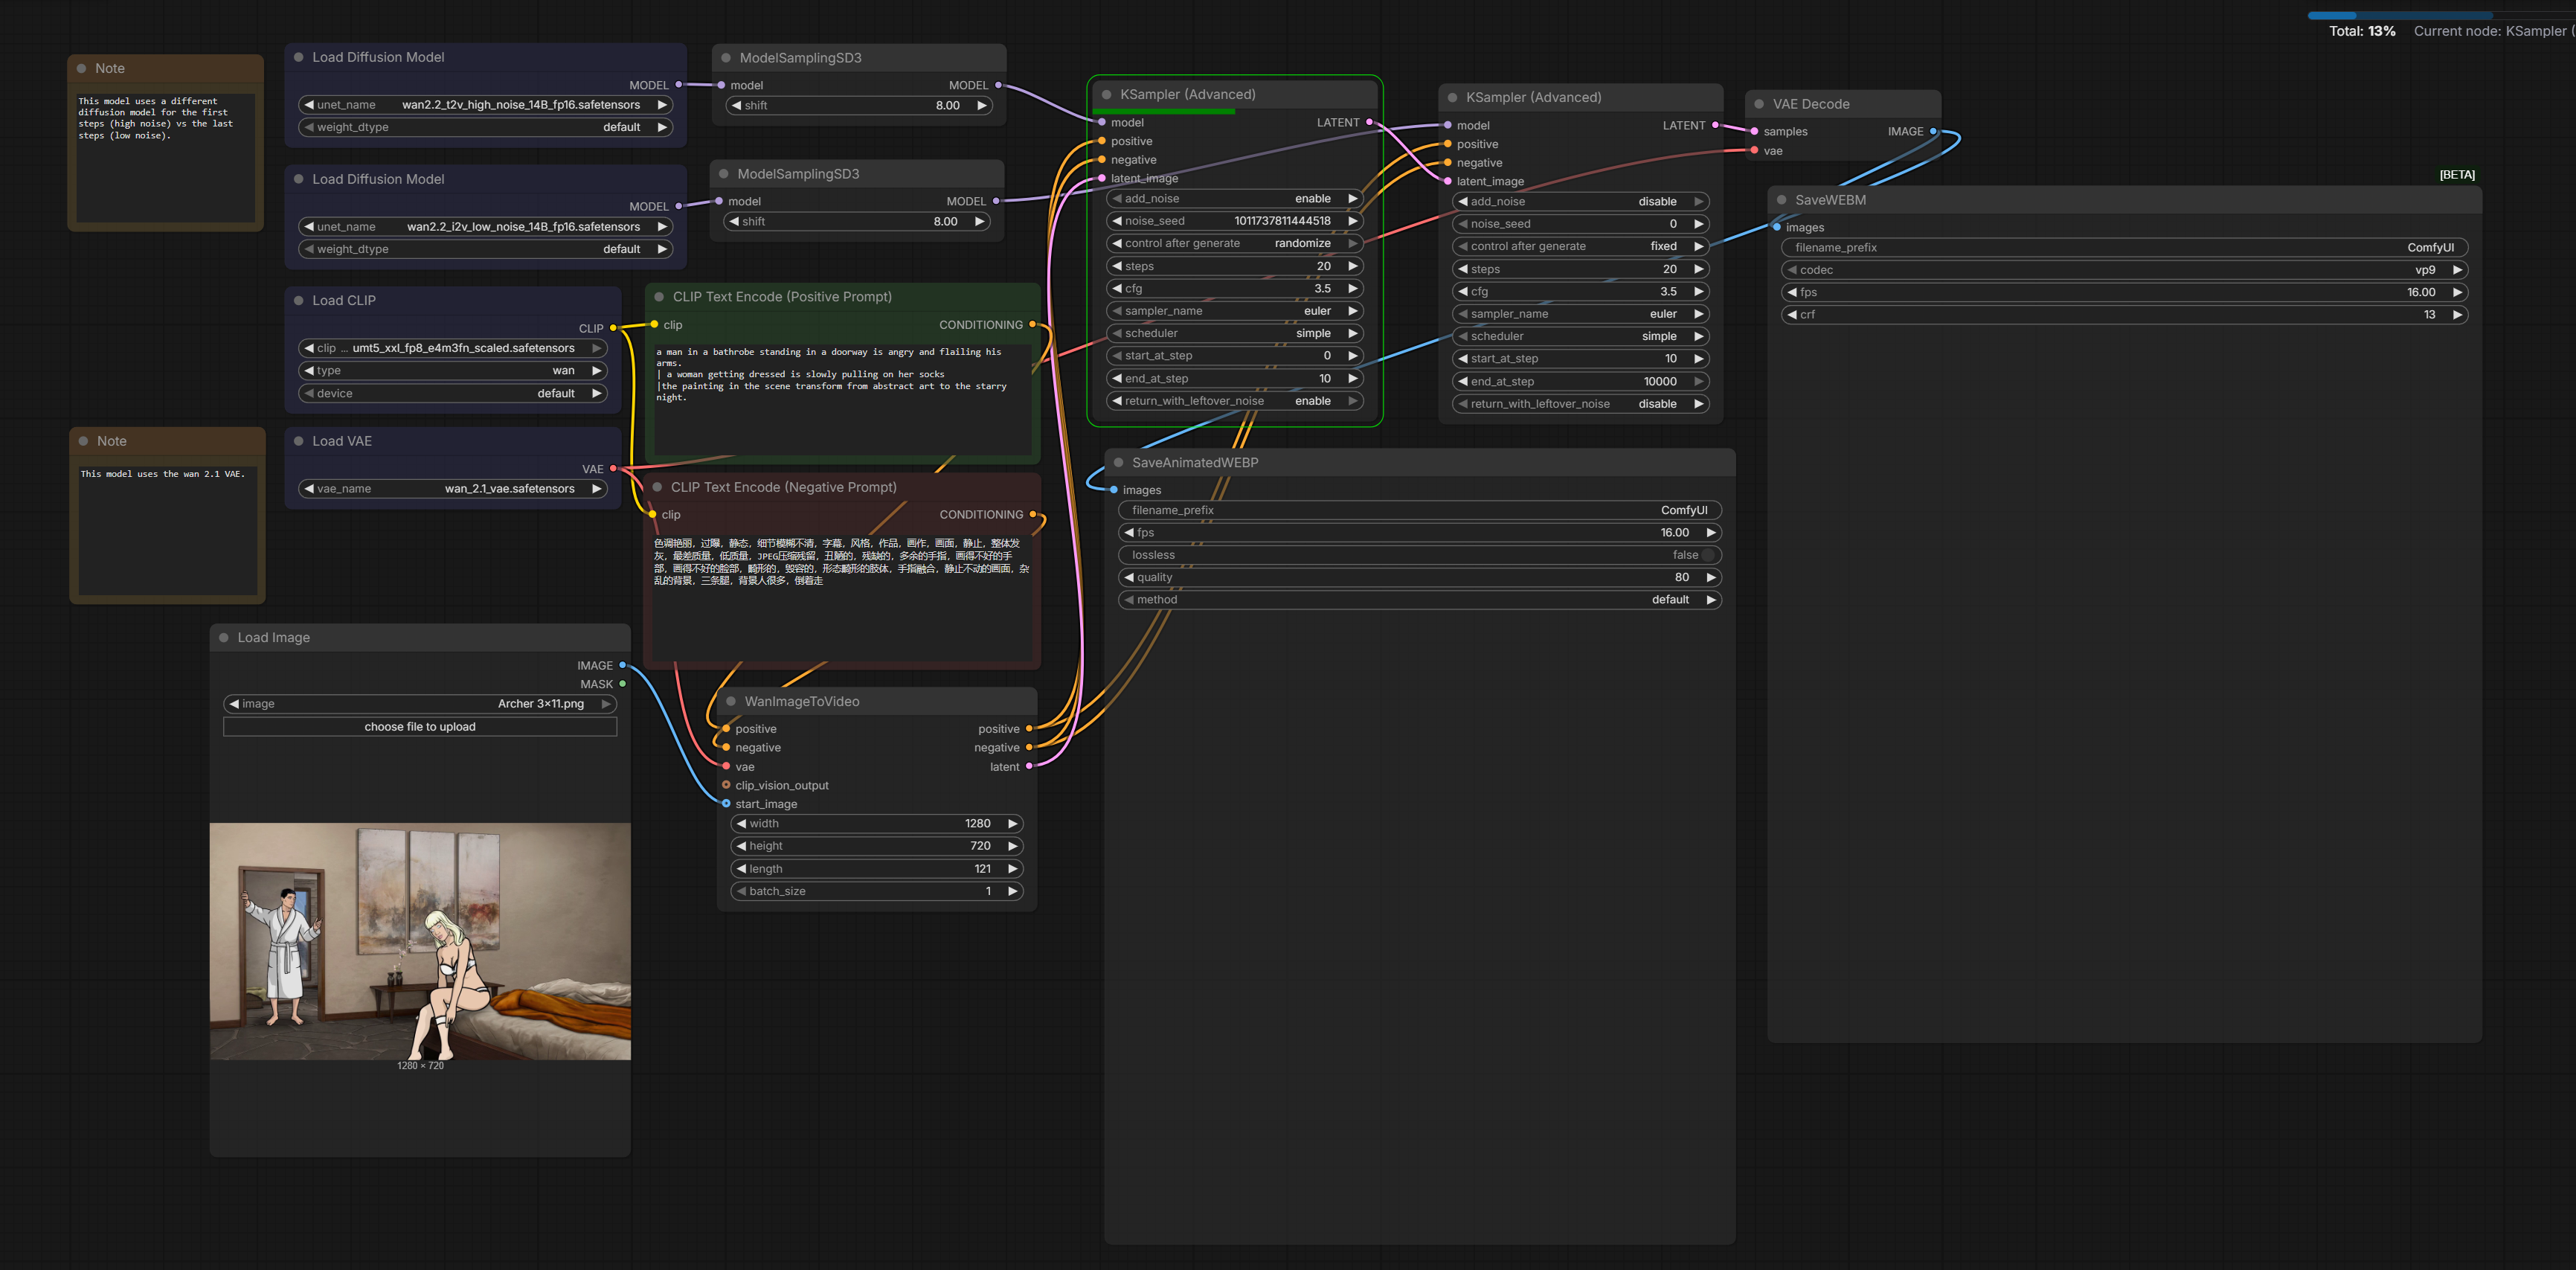
Task: Click the Load CLIP node collapse dot
Action: tap(298, 300)
